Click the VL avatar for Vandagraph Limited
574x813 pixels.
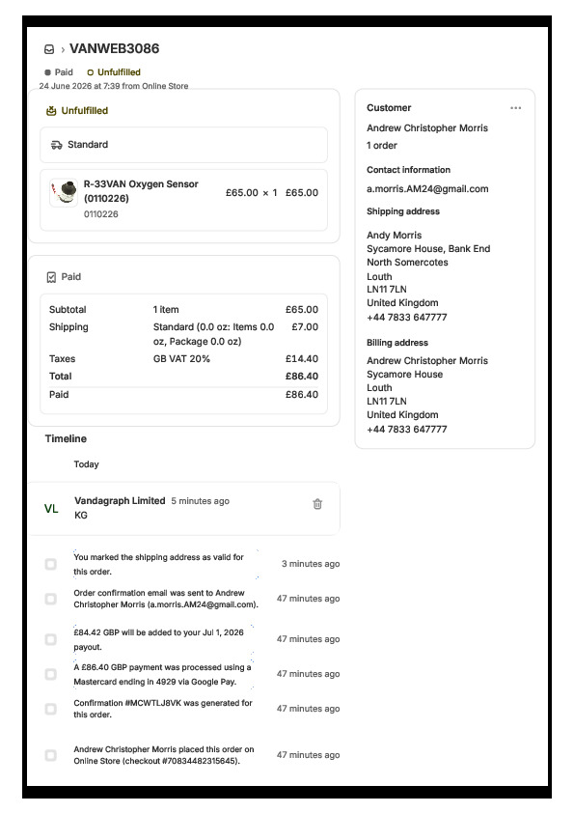[51, 509]
